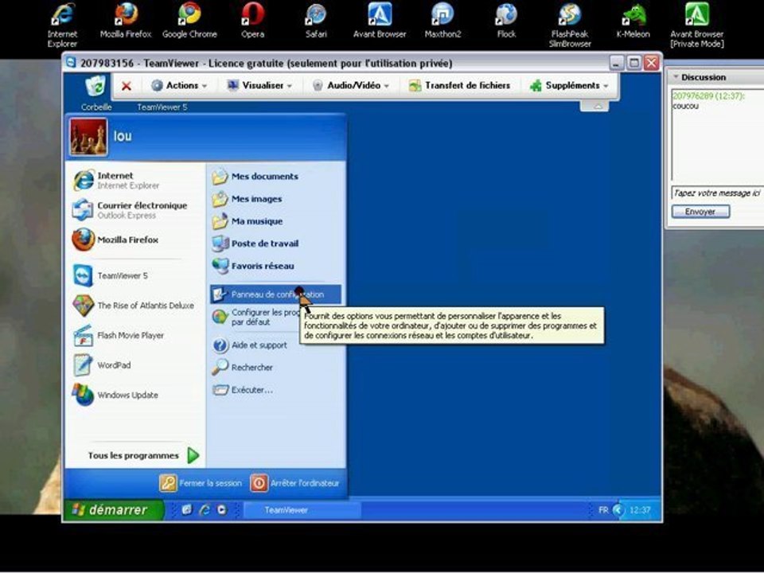The width and height of the screenshot is (764, 573).
Task: Click the lou user account picture
Action: [88, 137]
